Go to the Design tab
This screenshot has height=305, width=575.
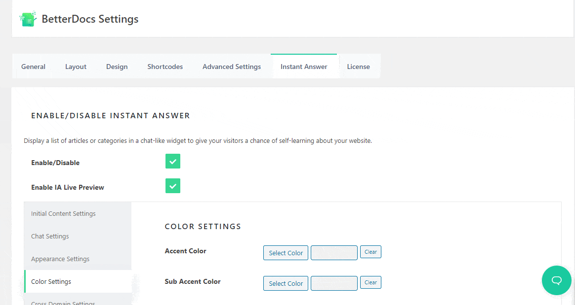[x=117, y=67]
